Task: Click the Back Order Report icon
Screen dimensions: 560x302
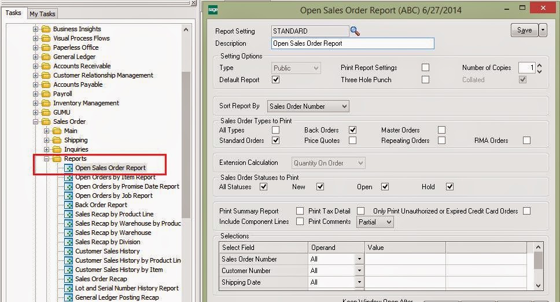Action: coord(69,205)
